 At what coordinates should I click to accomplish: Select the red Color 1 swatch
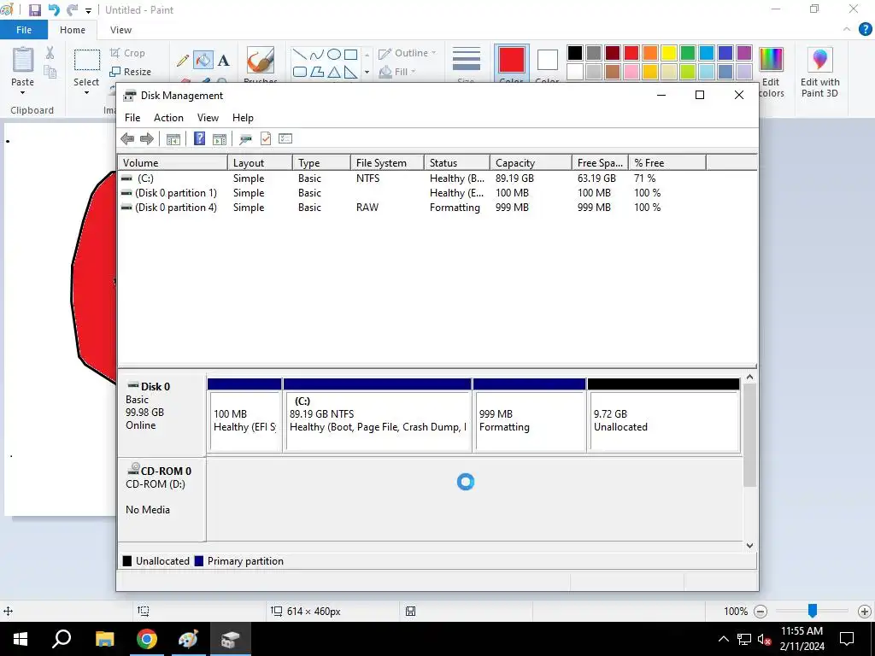click(512, 61)
